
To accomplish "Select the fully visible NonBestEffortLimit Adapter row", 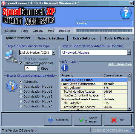I will click(x=94, y=95).
